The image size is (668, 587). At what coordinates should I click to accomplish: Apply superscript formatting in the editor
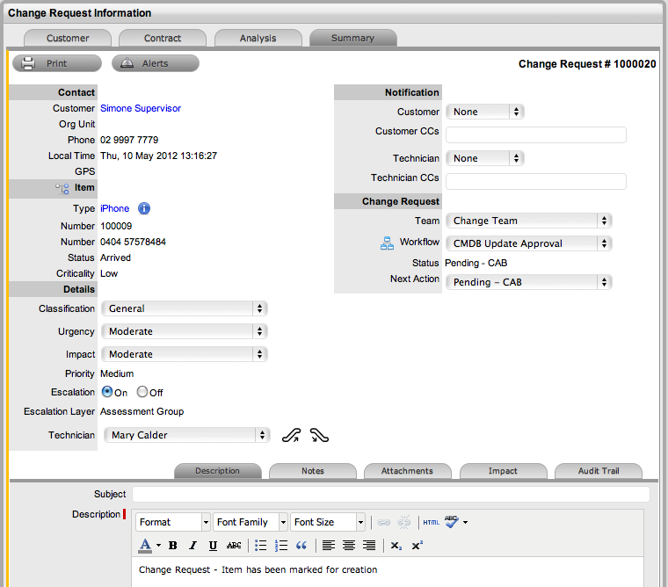click(417, 546)
